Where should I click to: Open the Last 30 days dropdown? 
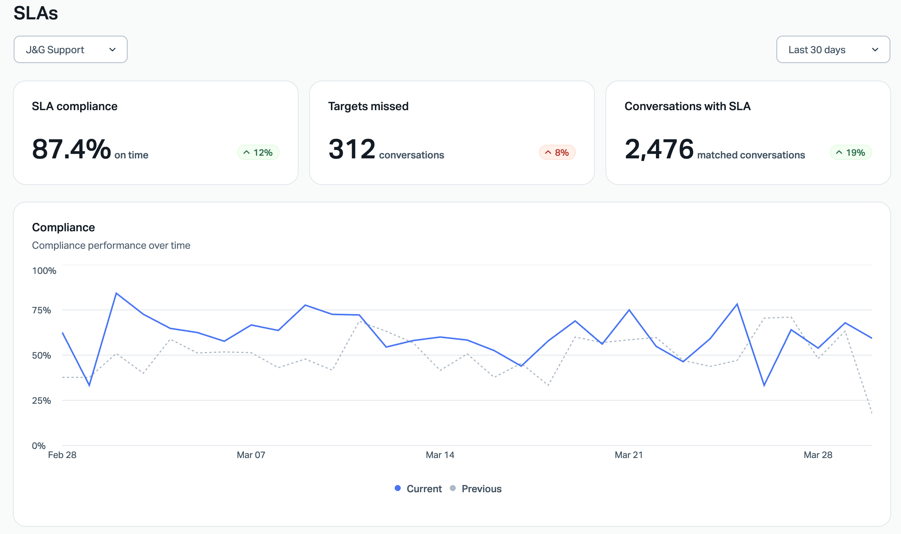(833, 50)
